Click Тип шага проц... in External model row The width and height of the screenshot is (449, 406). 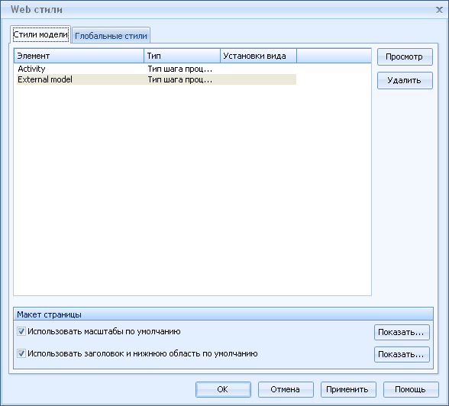(180, 79)
